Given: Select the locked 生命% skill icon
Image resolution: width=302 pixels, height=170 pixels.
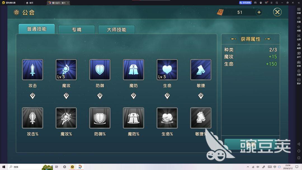Looking at the screenshot, I should pos(167,118).
